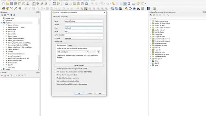Click Cancel in the PostGIS connection dialog
Viewport: 206px width, 116px height.
(x=89, y=93)
